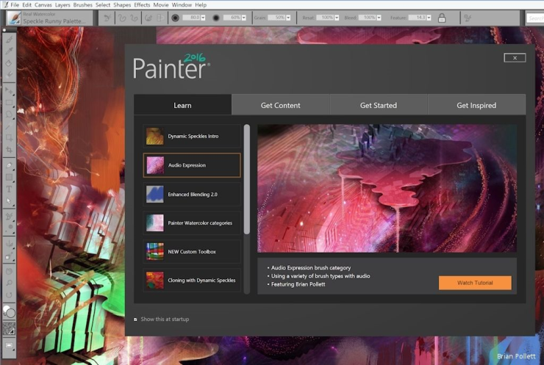Open the brush size dropdown
The width and height of the screenshot is (544, 365).
click(x=201, y=18)
